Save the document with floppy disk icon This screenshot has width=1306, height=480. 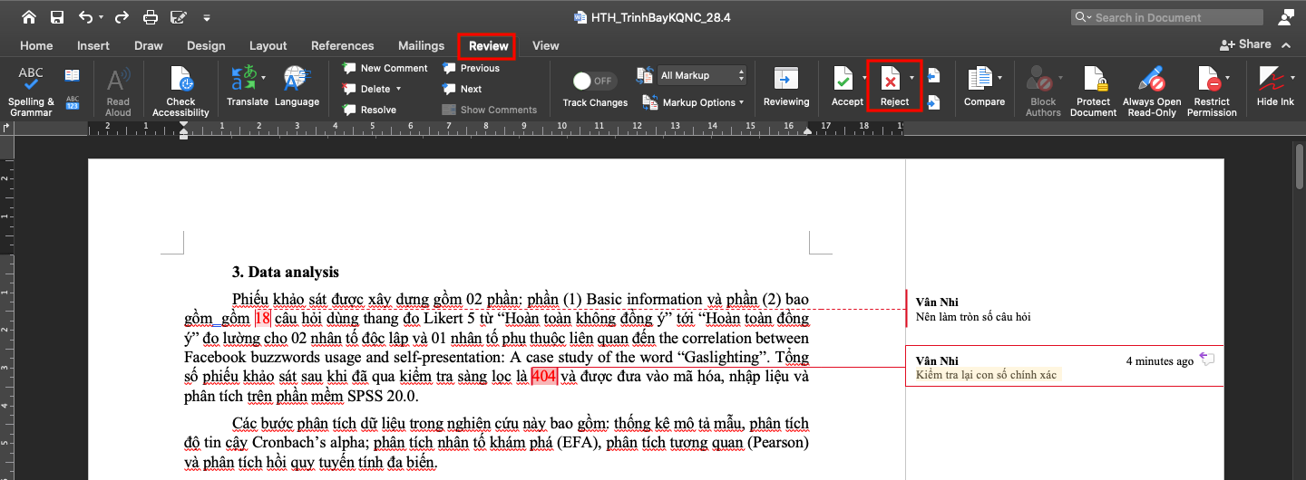click(x=57, y=17)
